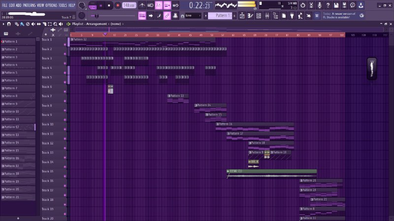394x221 pixels.
Task: Expand the playlist options arrow menu
Action: tap(3, 24)
